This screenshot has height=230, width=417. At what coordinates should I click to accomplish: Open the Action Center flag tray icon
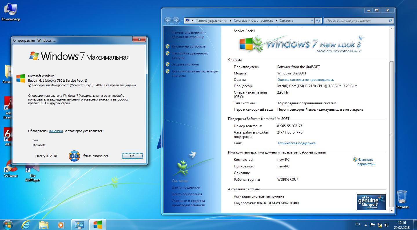(373, 224)
